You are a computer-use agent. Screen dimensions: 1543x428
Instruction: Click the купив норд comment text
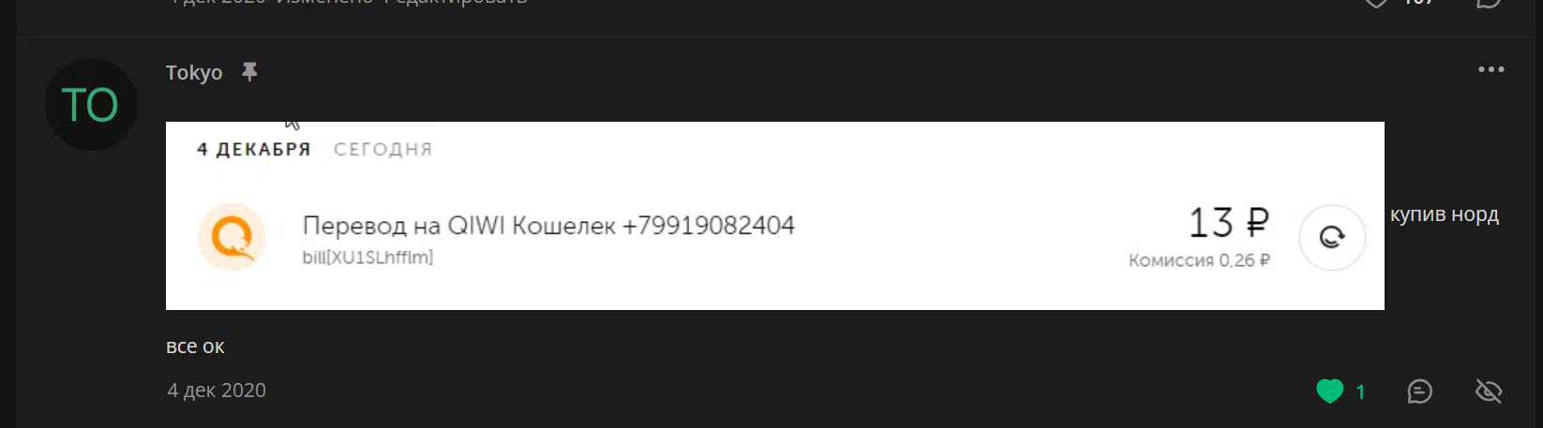1444,214
